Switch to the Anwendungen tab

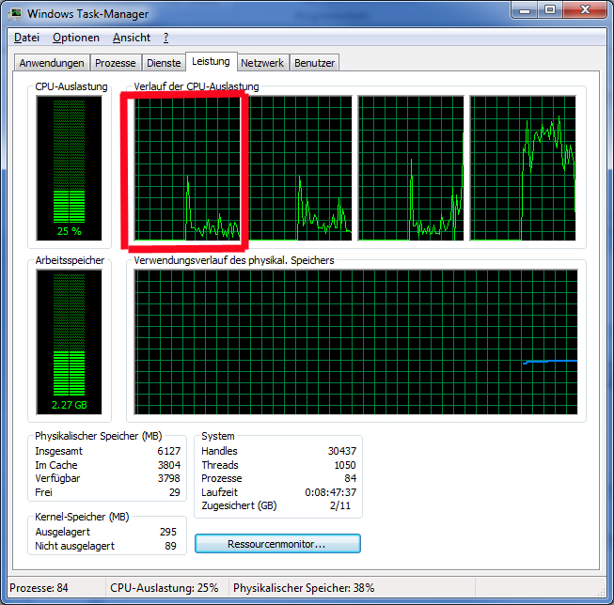click(52, 63)
